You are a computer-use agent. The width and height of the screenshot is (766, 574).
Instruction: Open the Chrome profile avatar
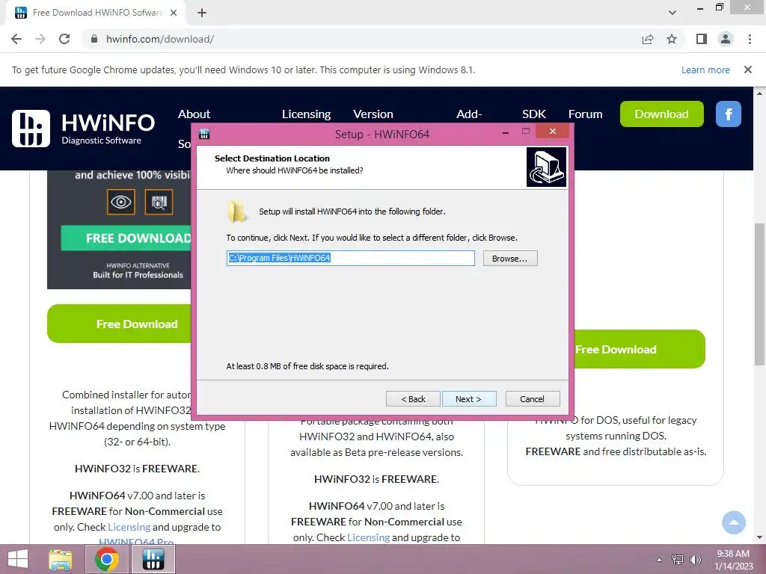click(x=726, y=39)
